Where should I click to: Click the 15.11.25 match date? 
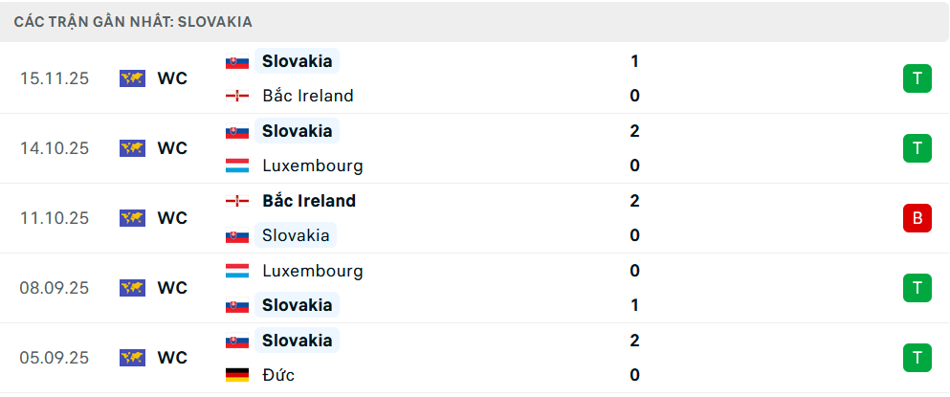click(54, 78)
